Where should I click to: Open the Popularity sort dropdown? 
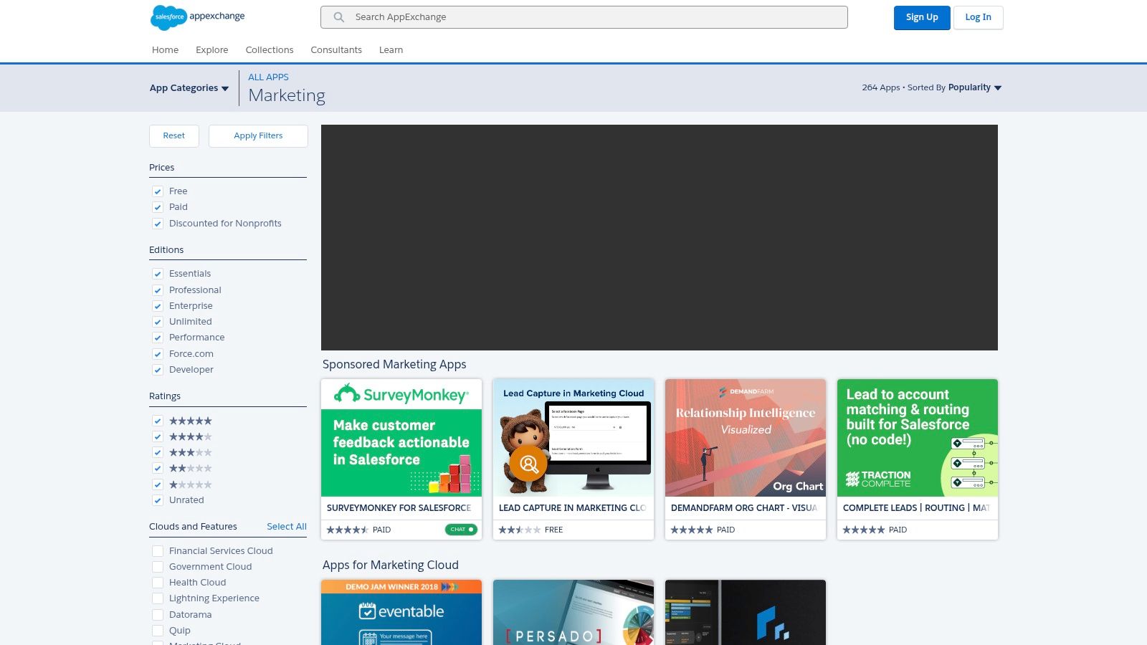[x=974, y=87]
